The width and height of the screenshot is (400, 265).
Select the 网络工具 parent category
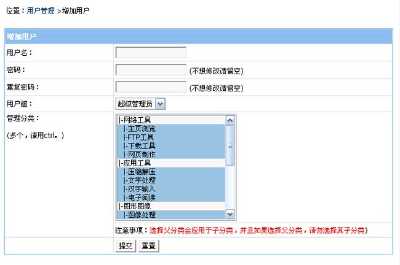click(x=135, y=120)
